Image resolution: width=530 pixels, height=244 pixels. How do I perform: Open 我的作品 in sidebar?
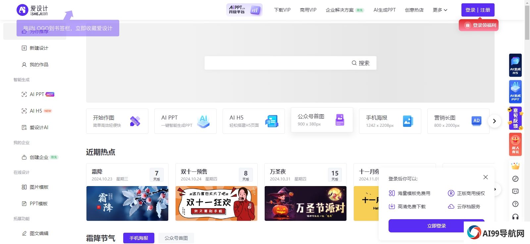(35, 65)
